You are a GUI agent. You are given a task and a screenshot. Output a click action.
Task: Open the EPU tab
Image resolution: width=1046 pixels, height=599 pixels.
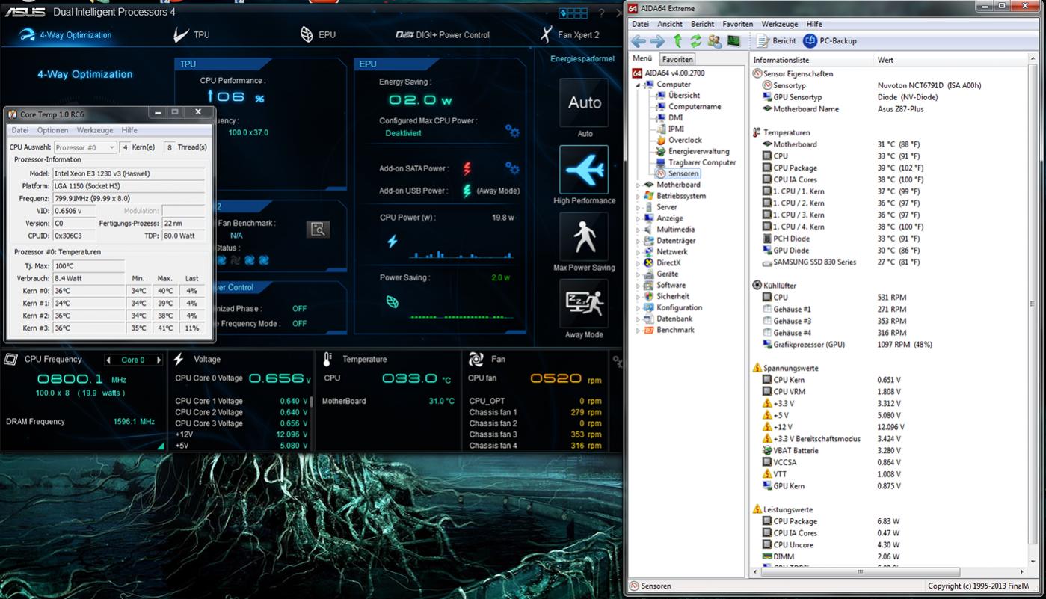pyautogui.click(x=318, y=35)
